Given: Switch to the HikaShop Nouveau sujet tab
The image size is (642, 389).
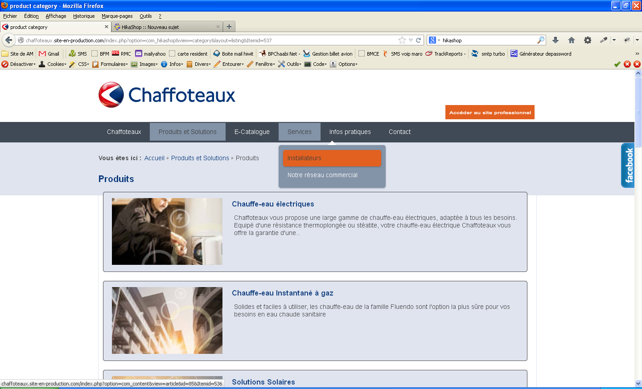Looking at the screenshot, I should pos(167,27).
